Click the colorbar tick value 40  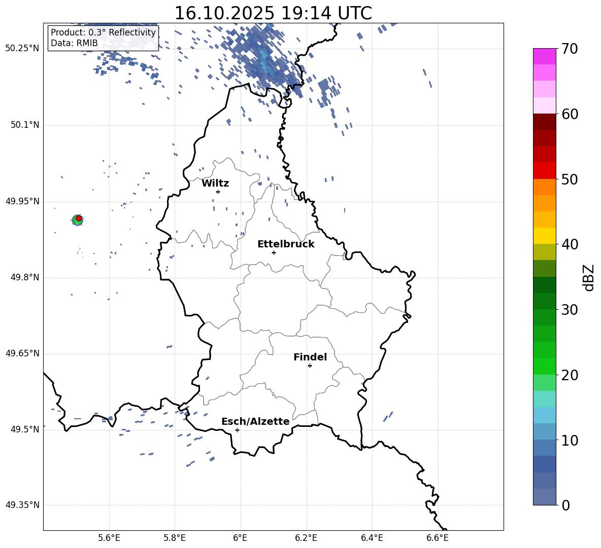click(570, 244)
